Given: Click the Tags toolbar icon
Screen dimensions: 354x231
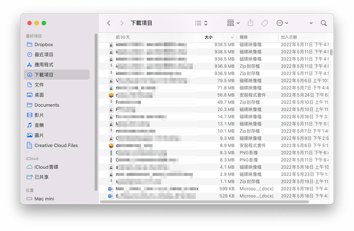Looking at the screenshot, I should (265, 23).
